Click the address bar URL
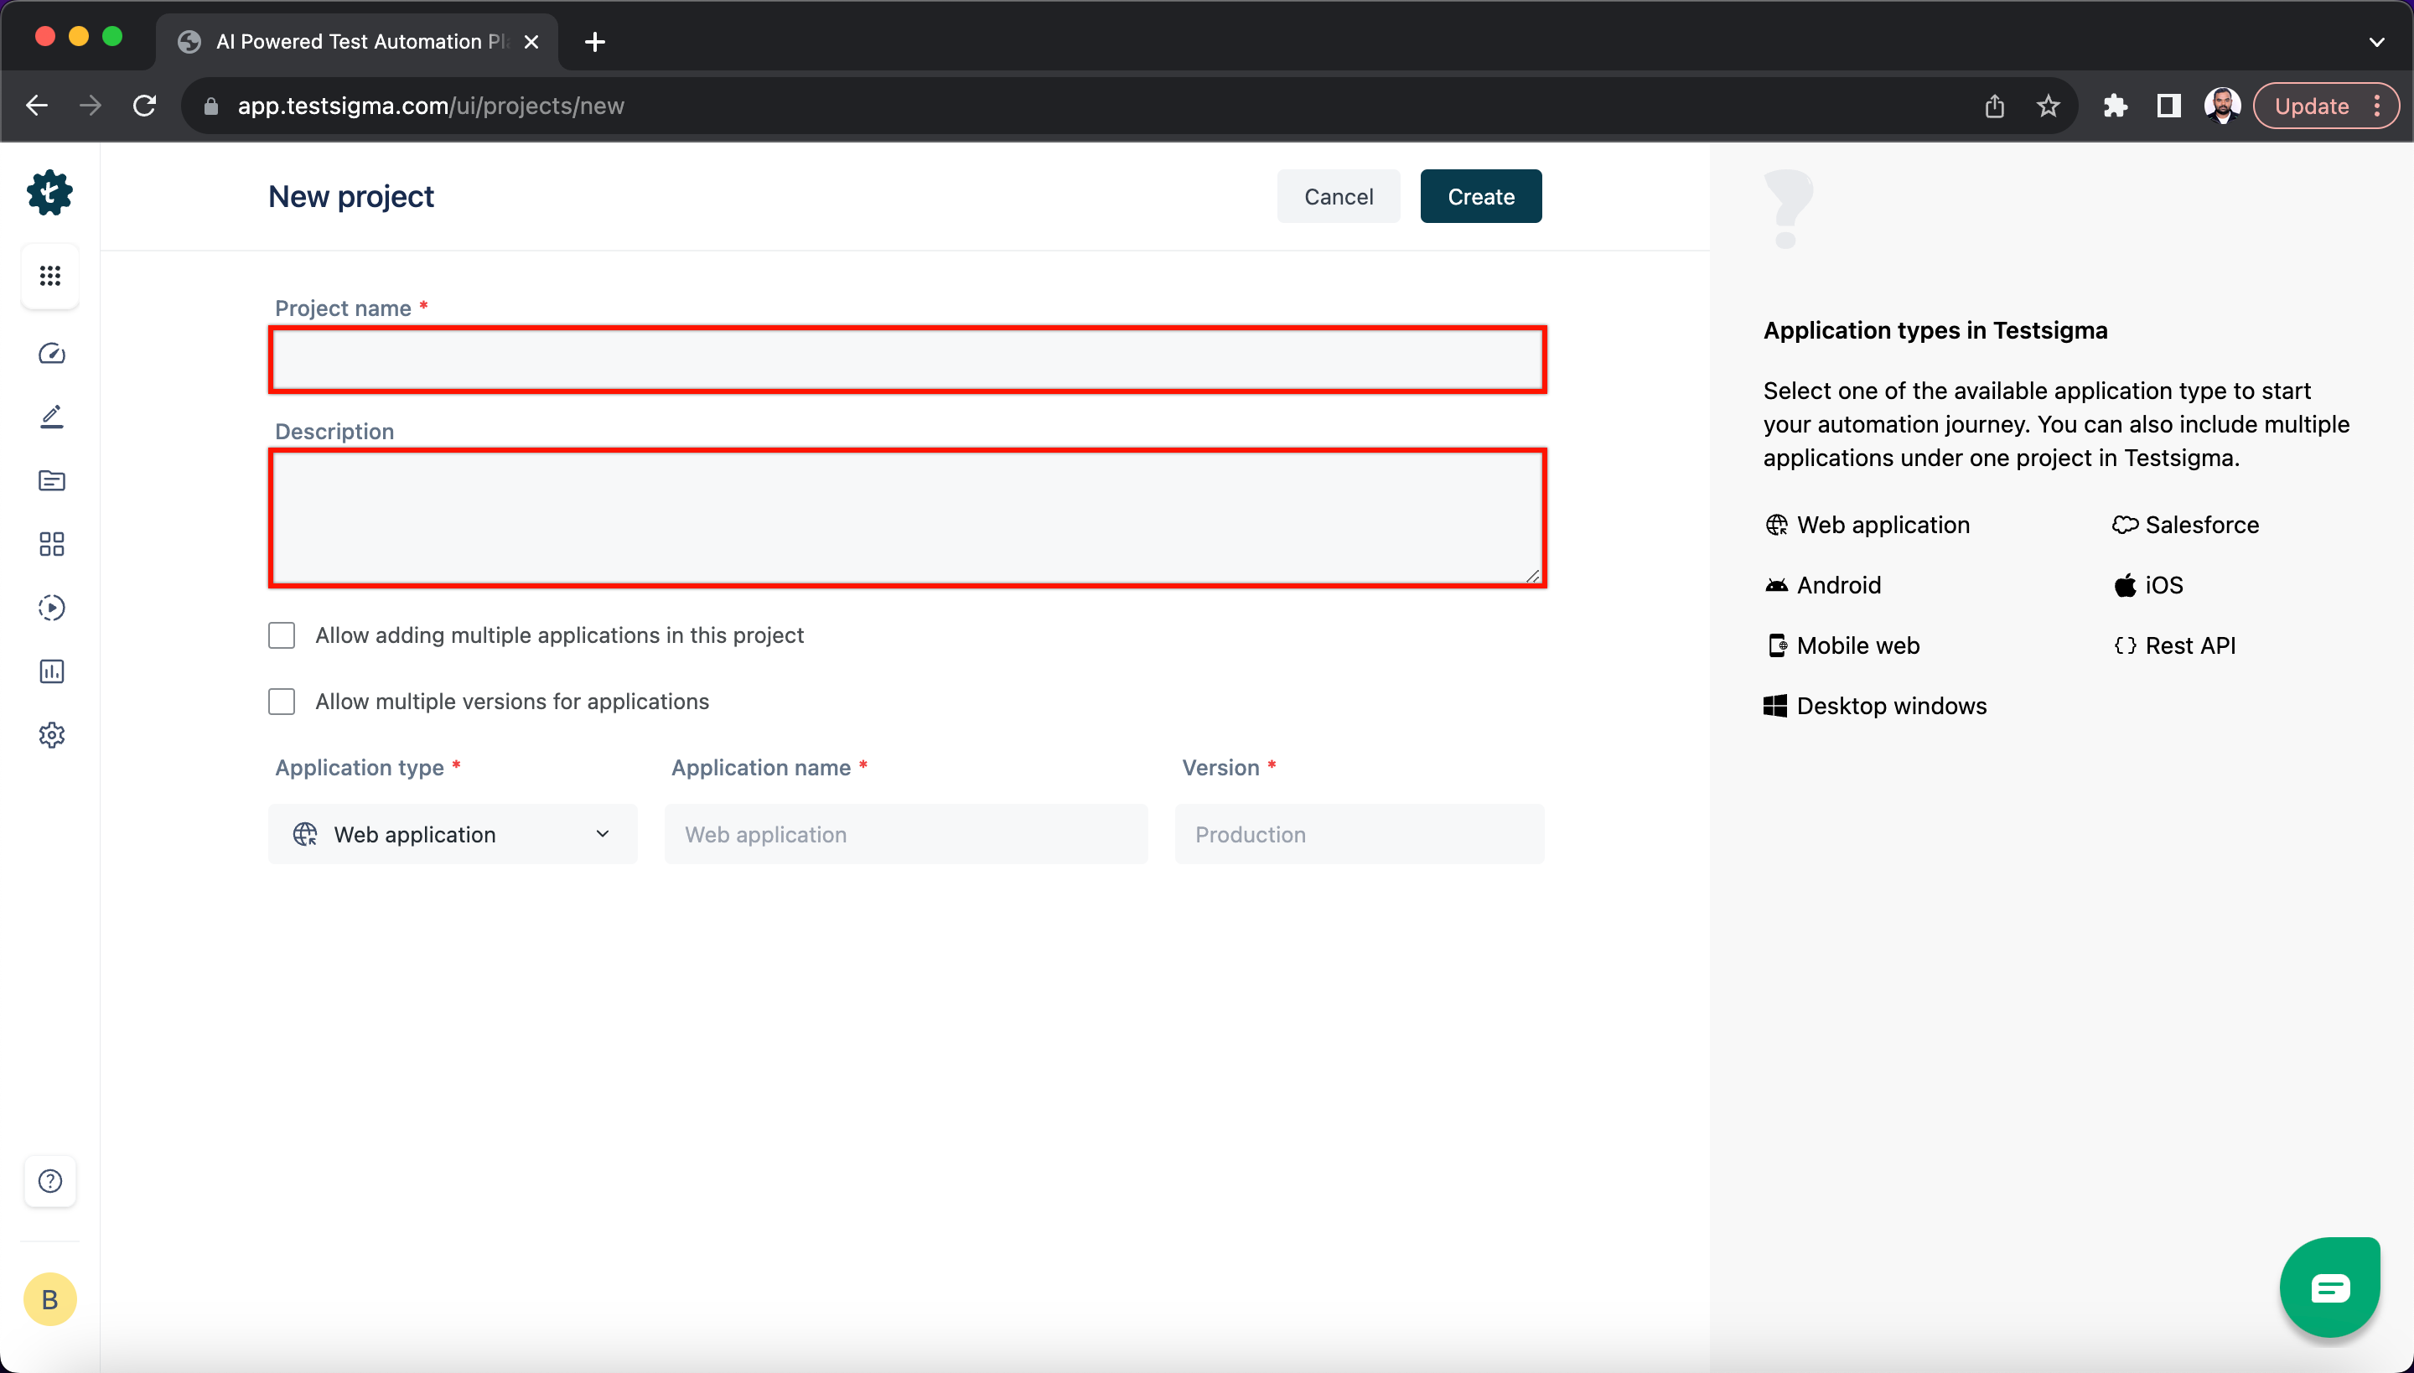 coord(431,106)
